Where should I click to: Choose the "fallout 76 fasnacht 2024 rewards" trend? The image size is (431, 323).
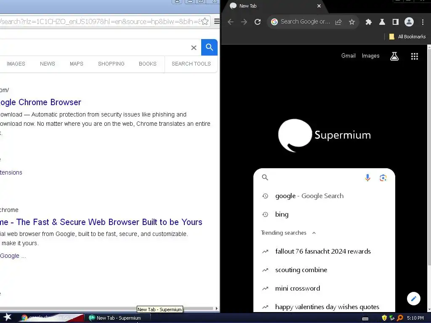(325, 252)
